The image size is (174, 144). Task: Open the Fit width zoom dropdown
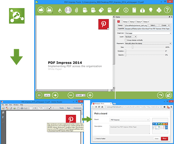[80, 95]
